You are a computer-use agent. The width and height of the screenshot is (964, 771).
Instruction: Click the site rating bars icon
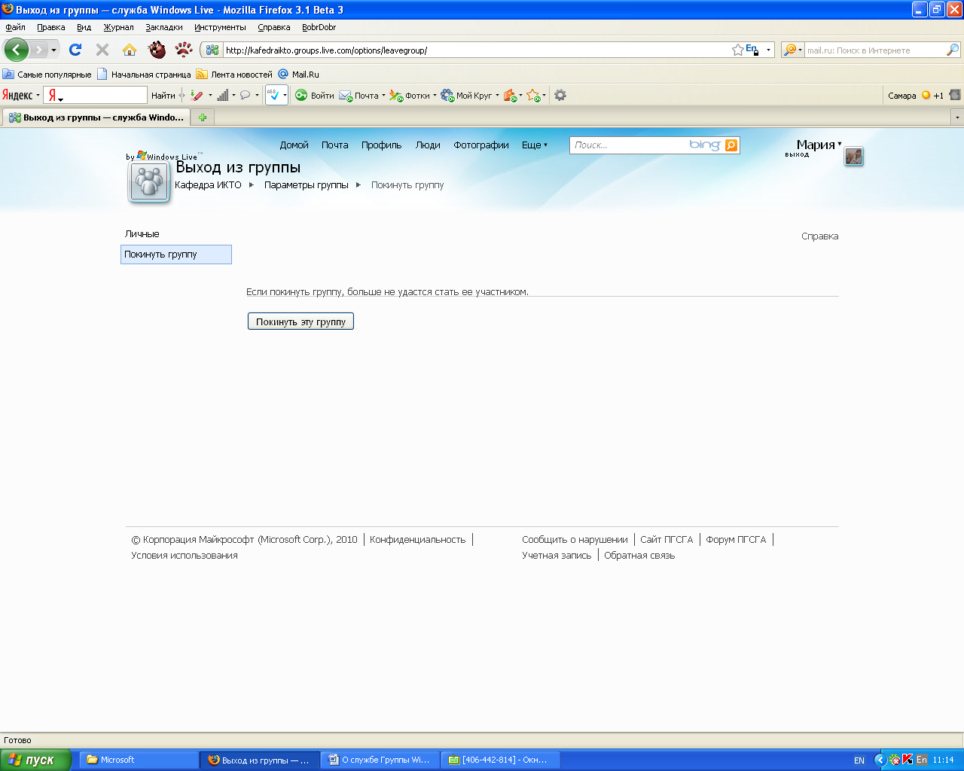tap(223, 96)
